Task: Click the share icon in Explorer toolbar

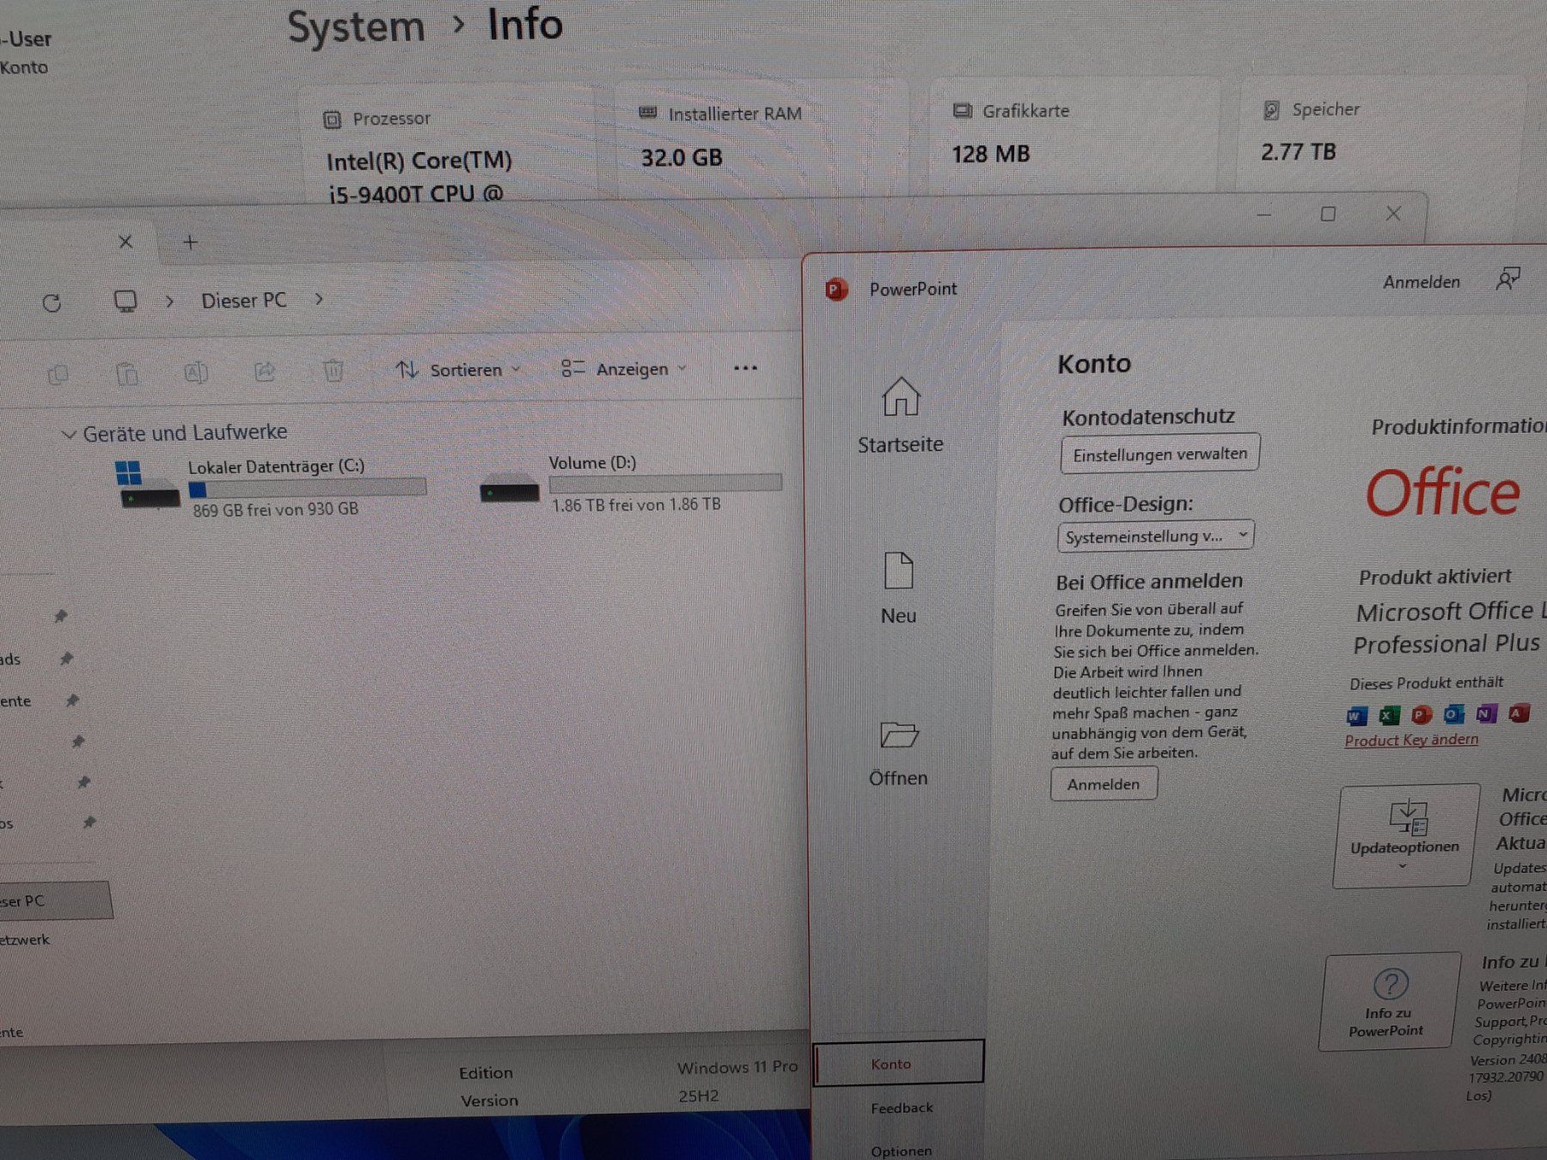Action: coord(265,371)
